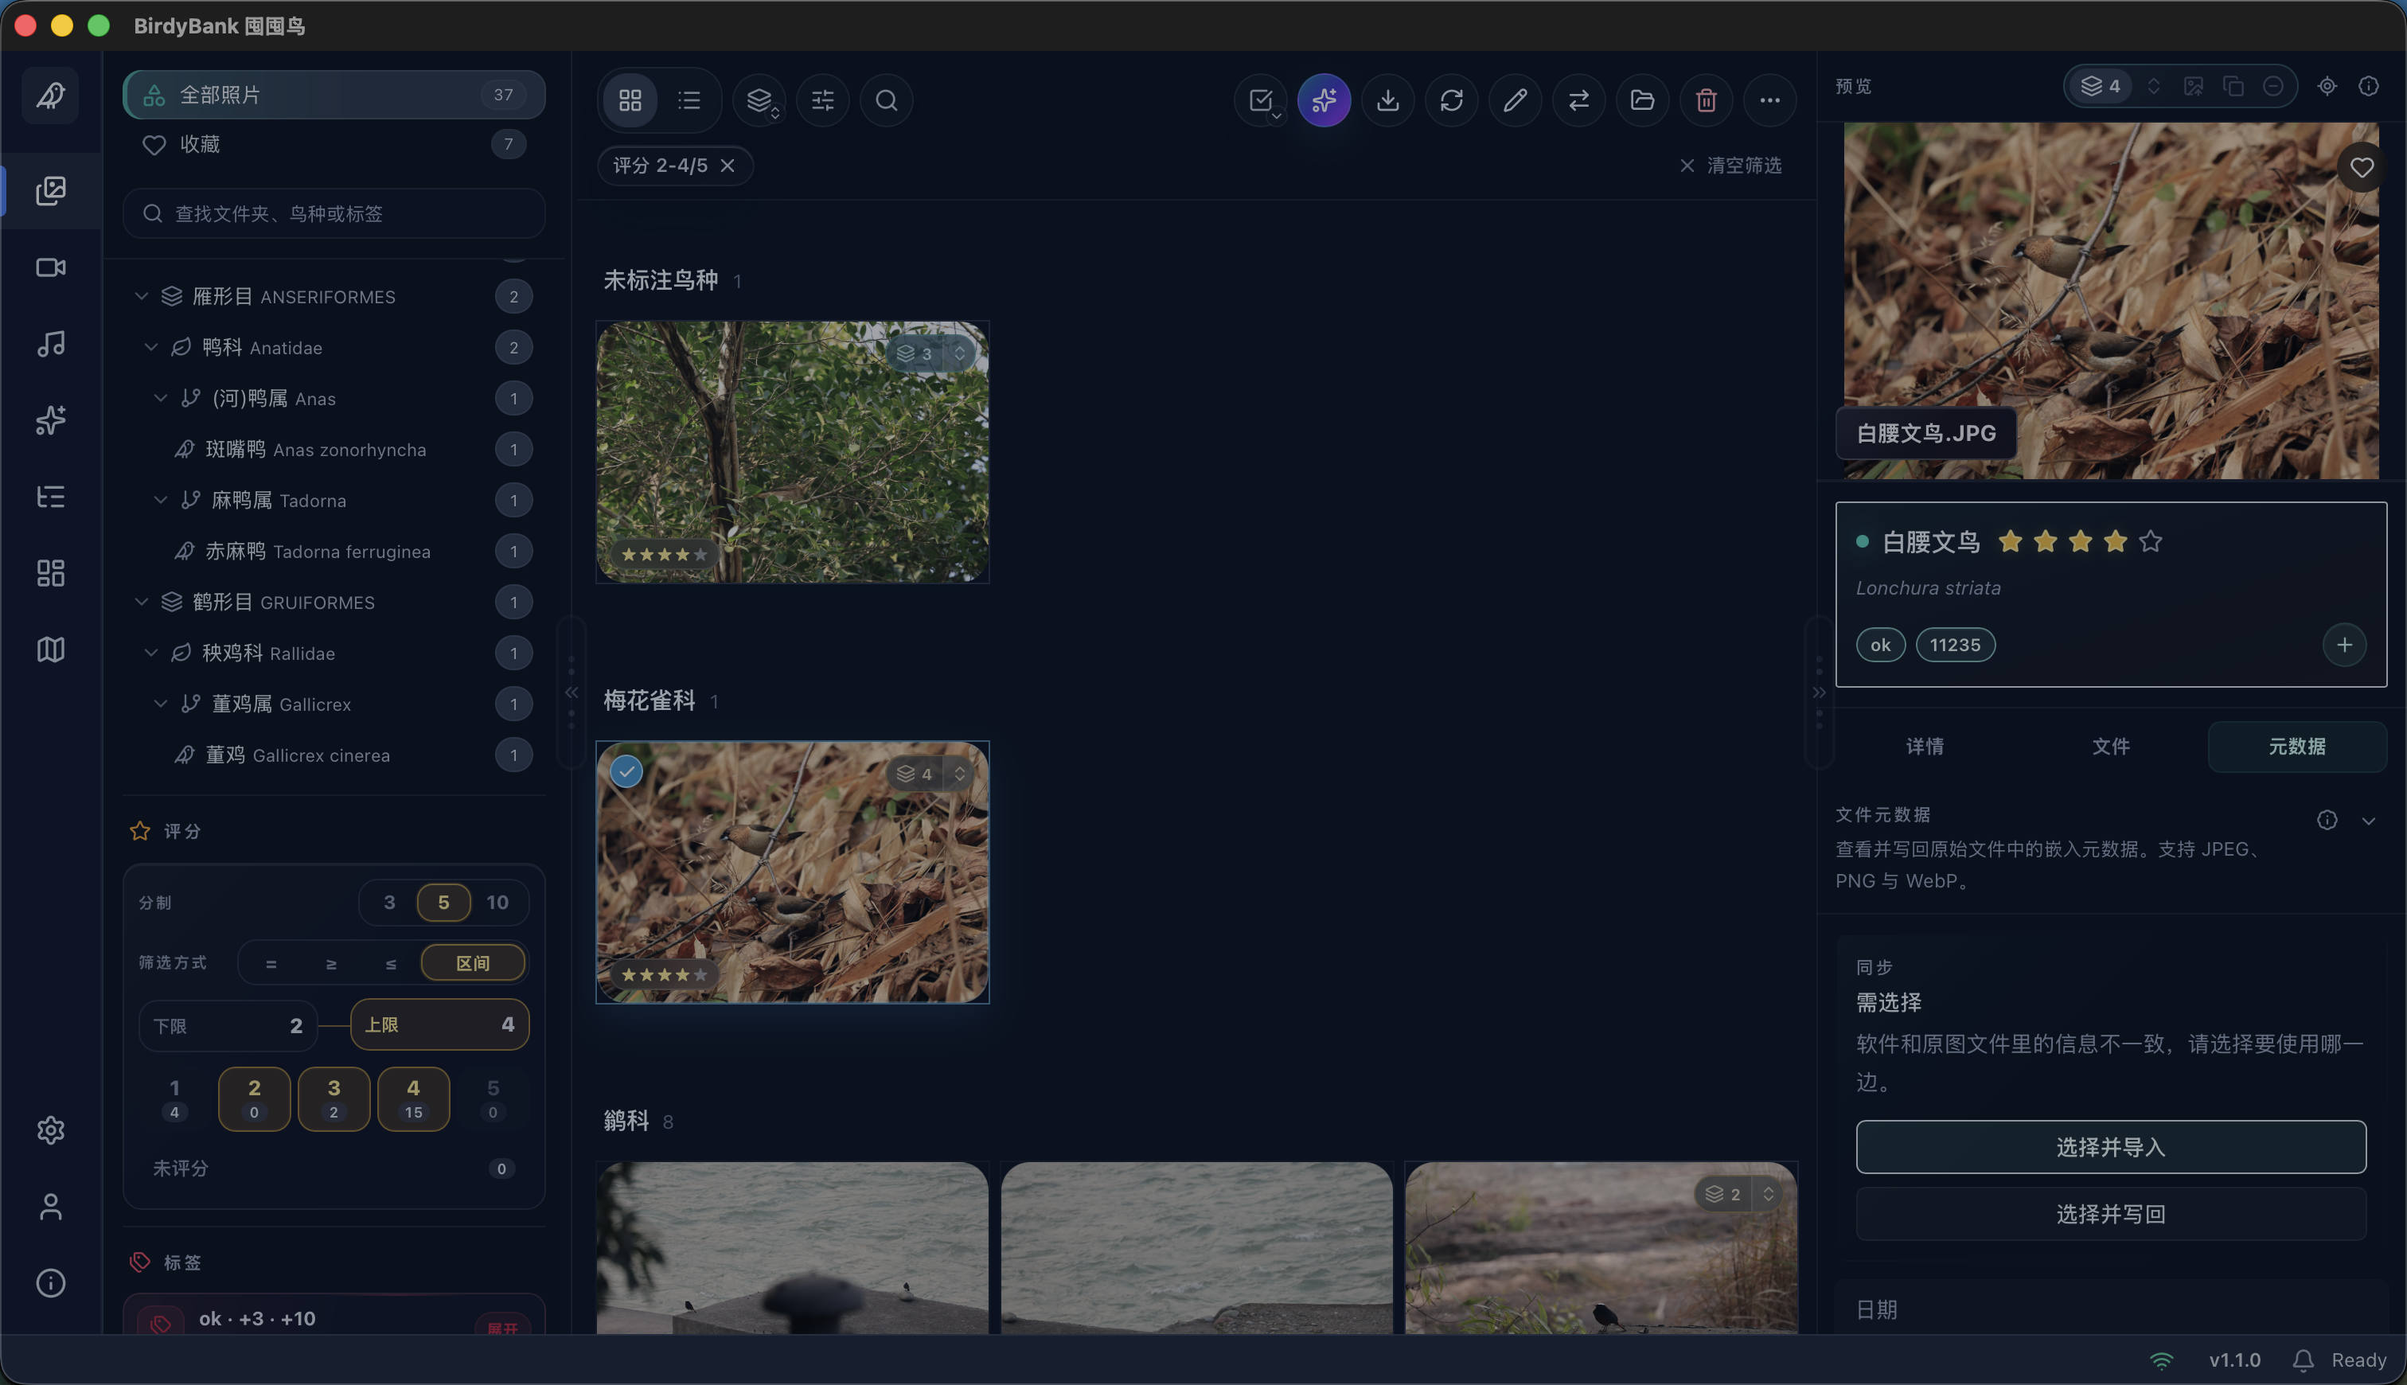
Task: Open settings gear in sidebar
Action: [x=50, y=1130]
